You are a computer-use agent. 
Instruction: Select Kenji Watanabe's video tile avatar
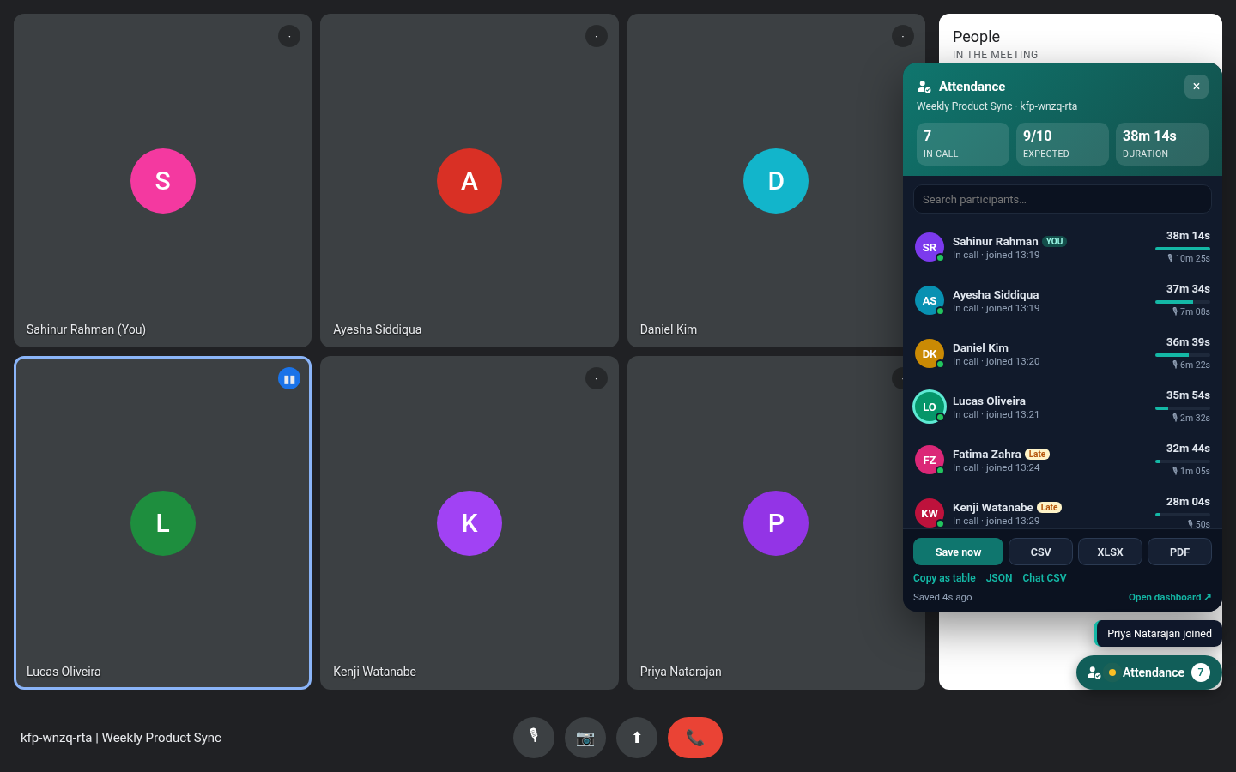[x=470, y=523]
